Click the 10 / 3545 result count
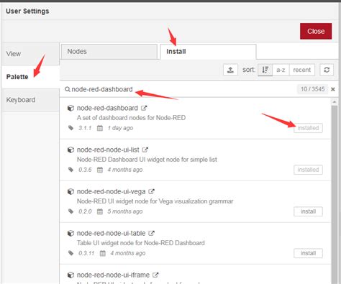This screenshot has width=341, height=284. click(312, 89)
